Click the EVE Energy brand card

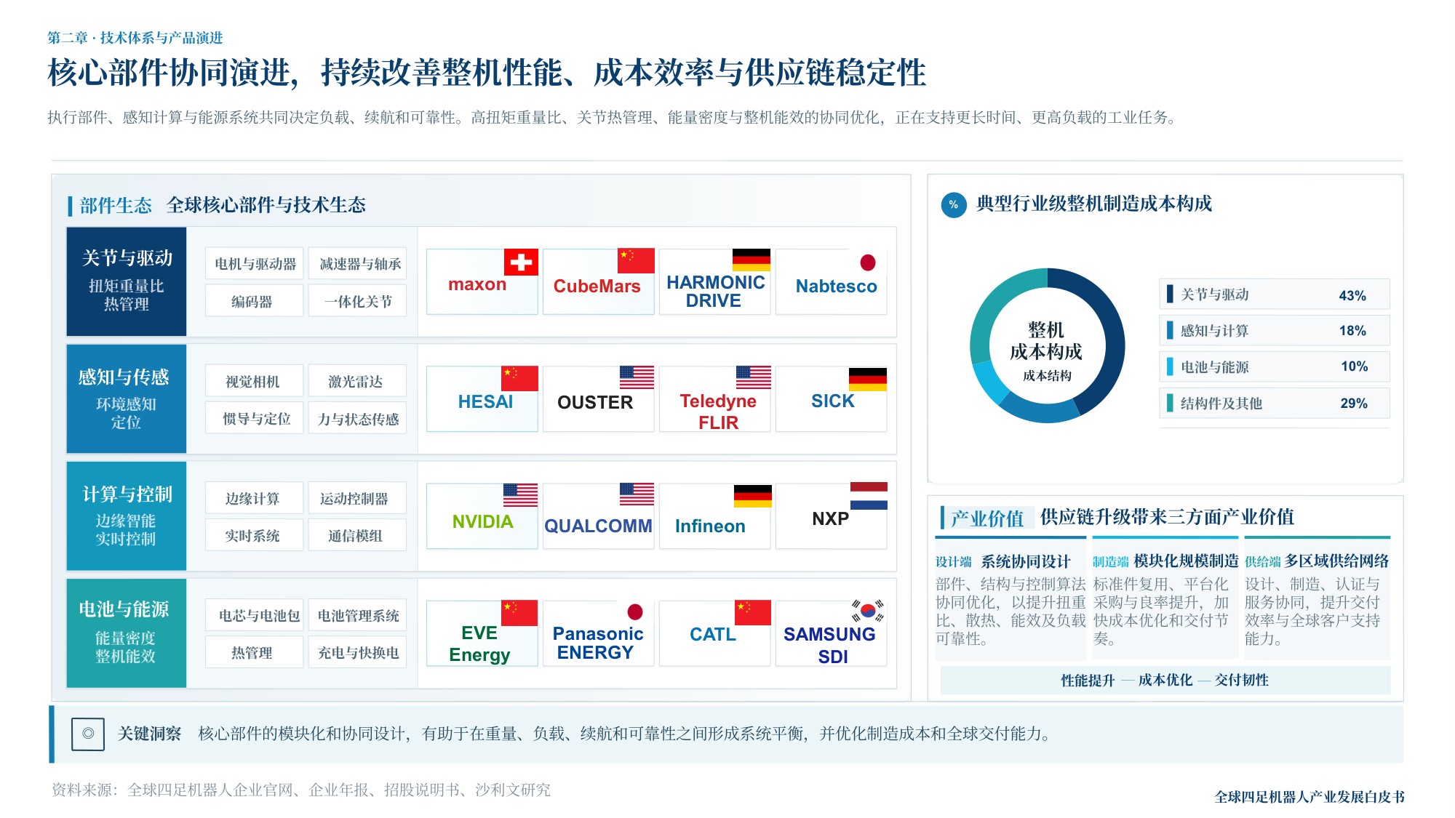point(482,633)
